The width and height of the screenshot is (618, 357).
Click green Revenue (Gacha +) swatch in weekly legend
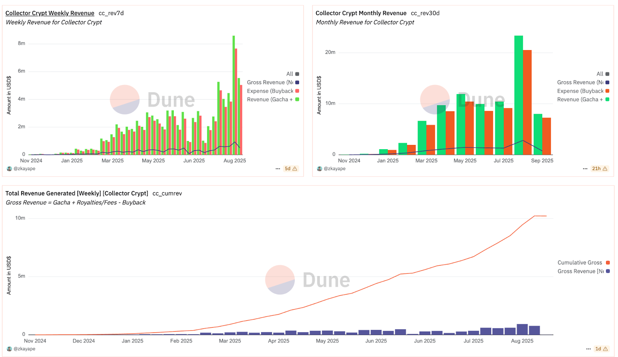tap(297, 99)
